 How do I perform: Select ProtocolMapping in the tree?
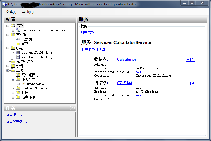(34, 88)
